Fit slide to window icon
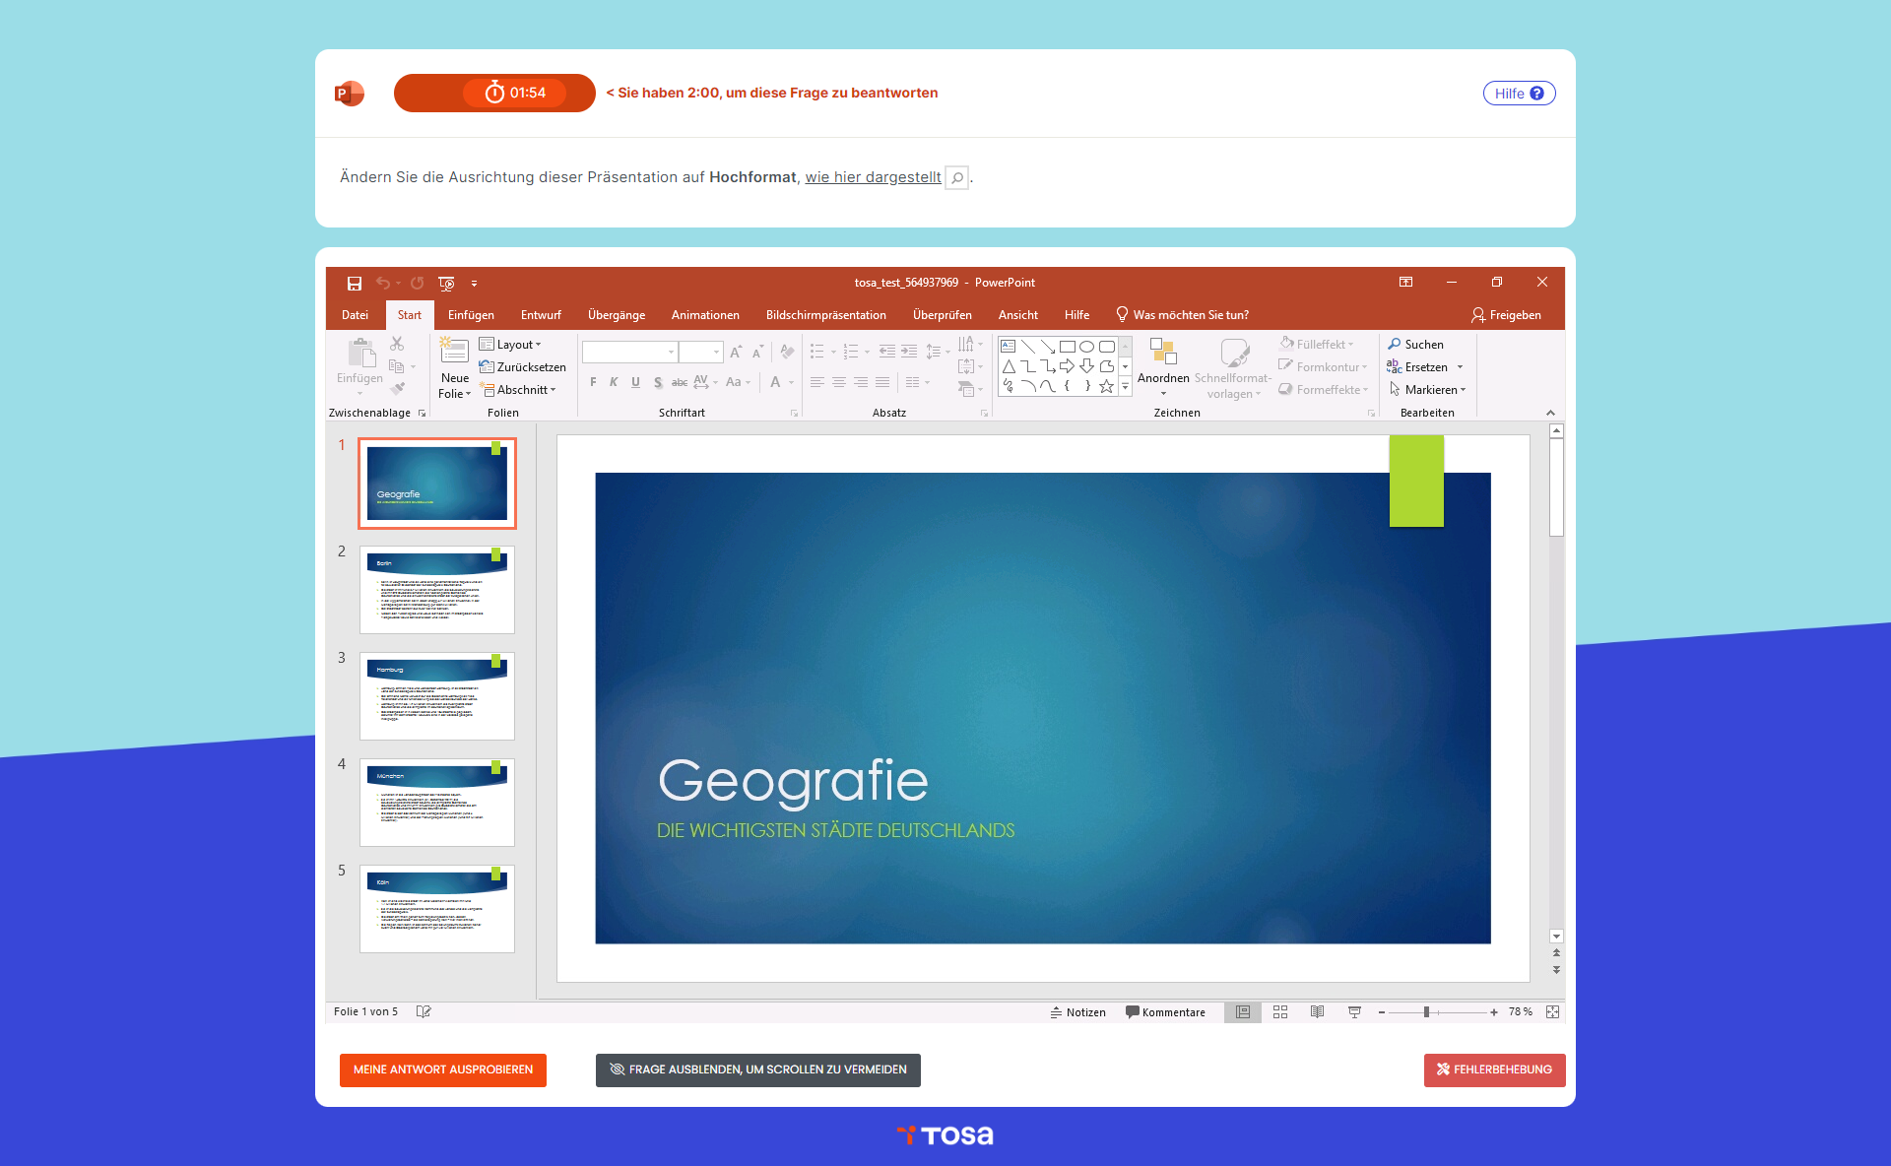Screen dimensions: 1891x1166 pos(1552,1011)
